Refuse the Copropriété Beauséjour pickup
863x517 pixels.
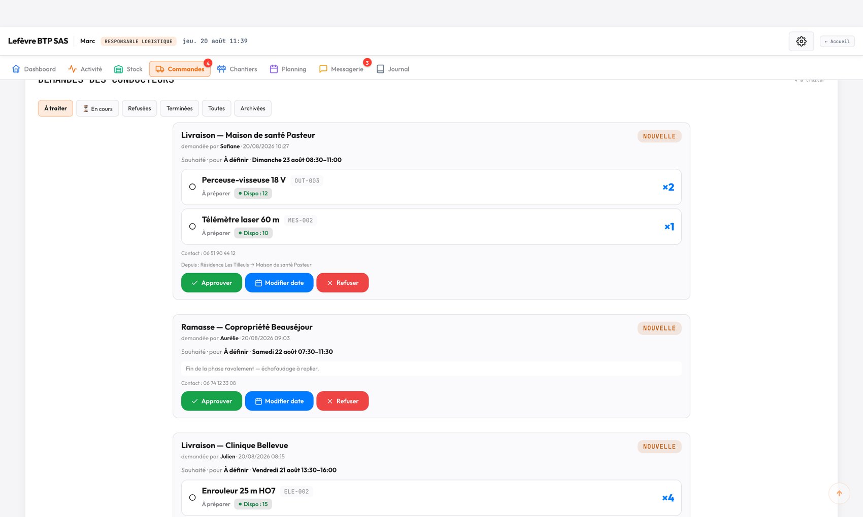(343, 401)
